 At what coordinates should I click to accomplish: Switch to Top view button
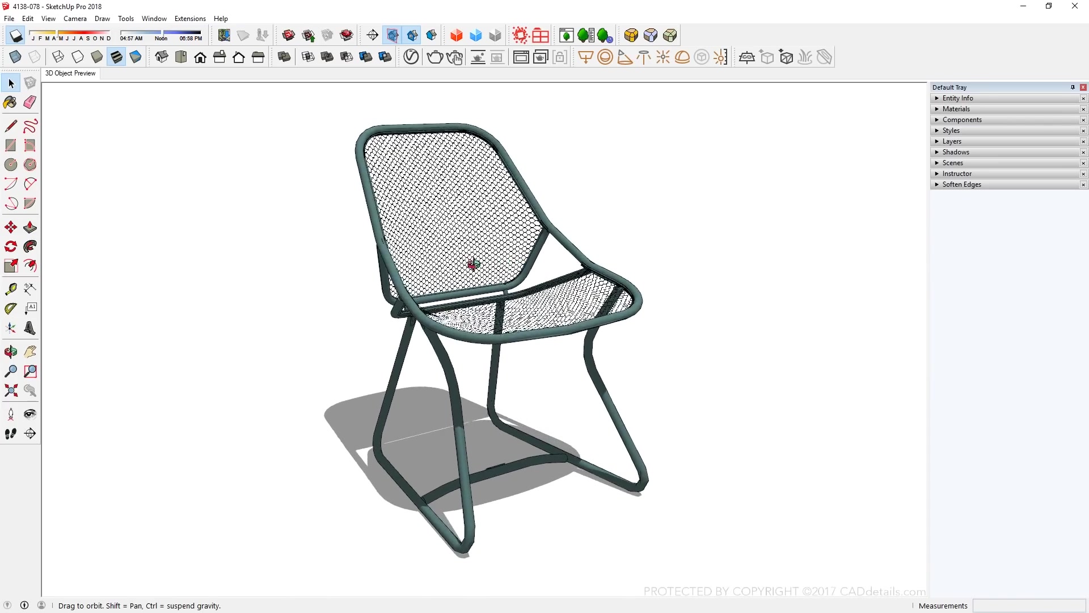coord(181,57)
